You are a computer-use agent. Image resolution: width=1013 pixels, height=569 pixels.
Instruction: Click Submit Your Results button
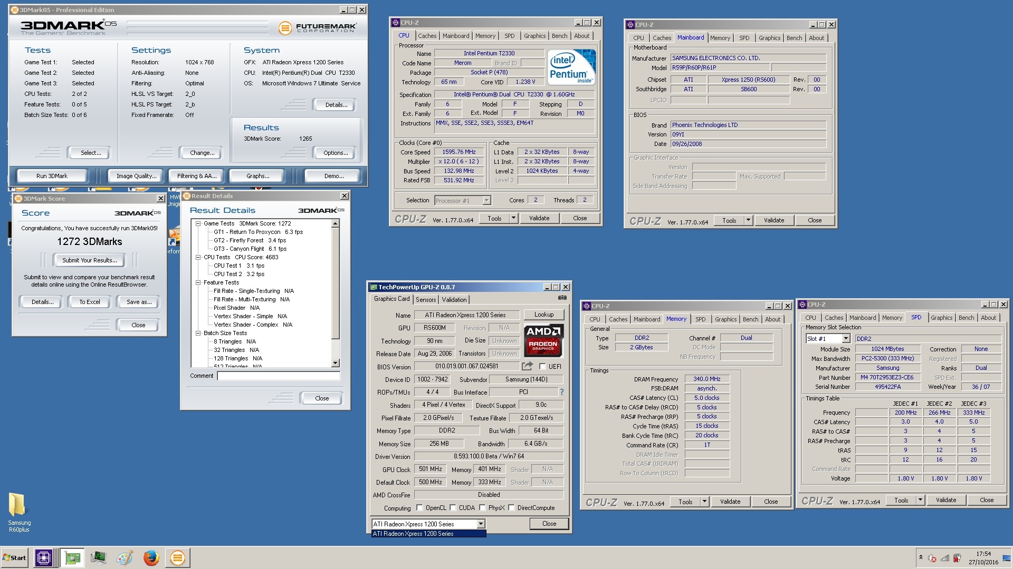coord(90,260)
